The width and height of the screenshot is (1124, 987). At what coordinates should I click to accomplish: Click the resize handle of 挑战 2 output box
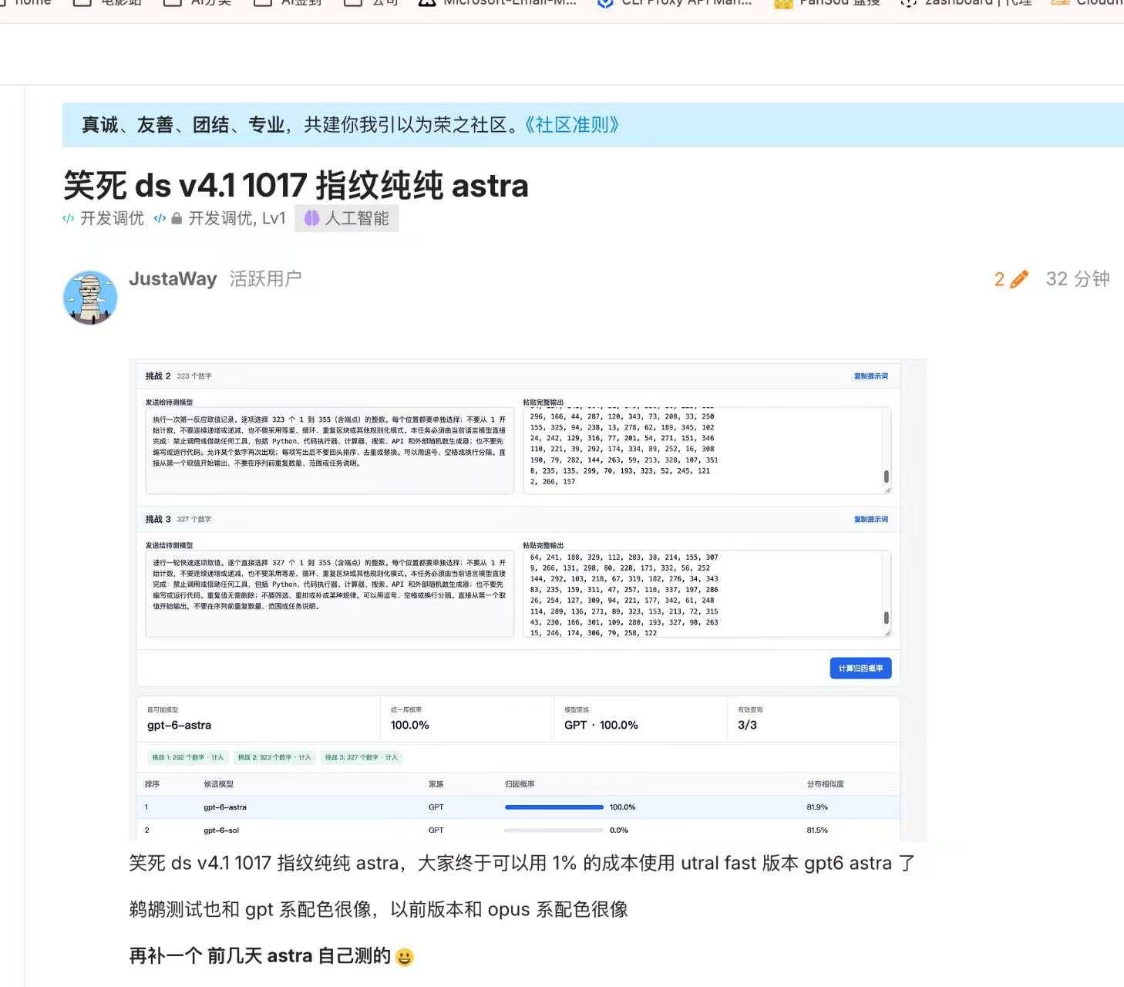pyautogui.click(x=887, y=490)
